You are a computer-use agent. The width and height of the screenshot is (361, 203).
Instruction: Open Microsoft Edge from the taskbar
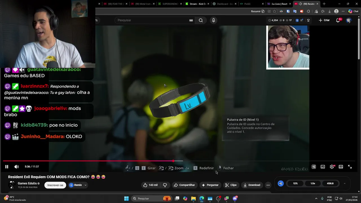[202, 198]
